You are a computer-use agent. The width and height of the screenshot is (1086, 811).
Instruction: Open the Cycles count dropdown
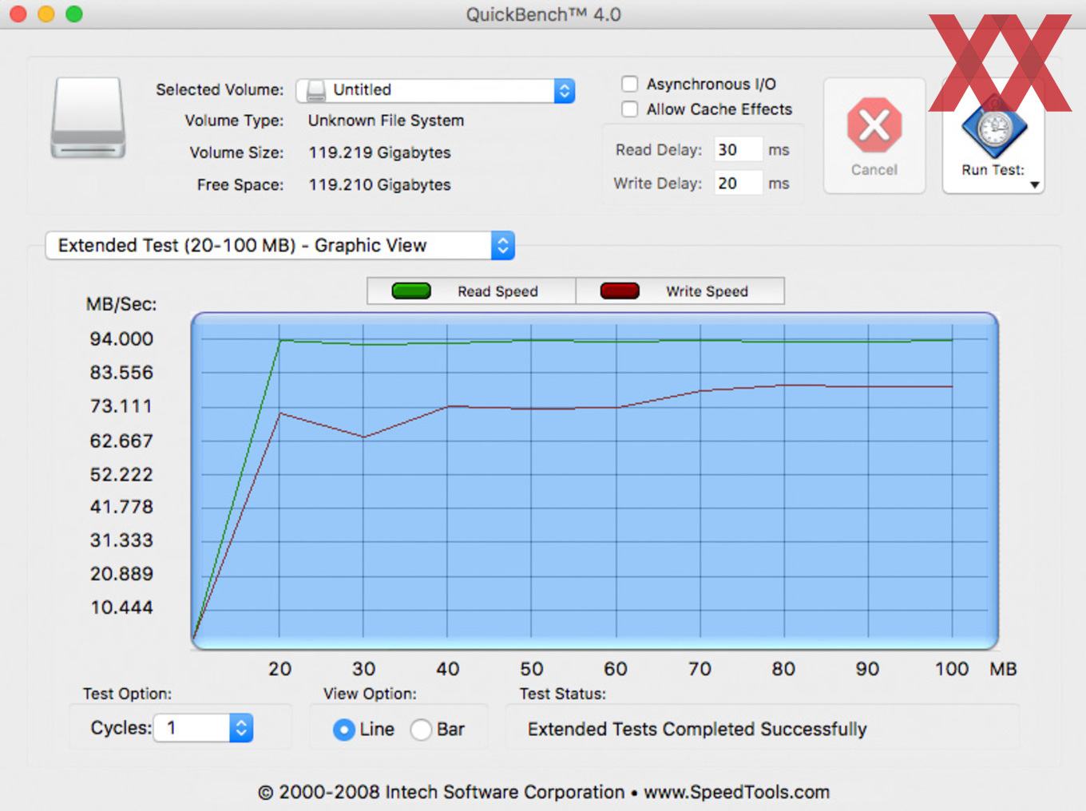pyautogui.click(x=204, y=728)
